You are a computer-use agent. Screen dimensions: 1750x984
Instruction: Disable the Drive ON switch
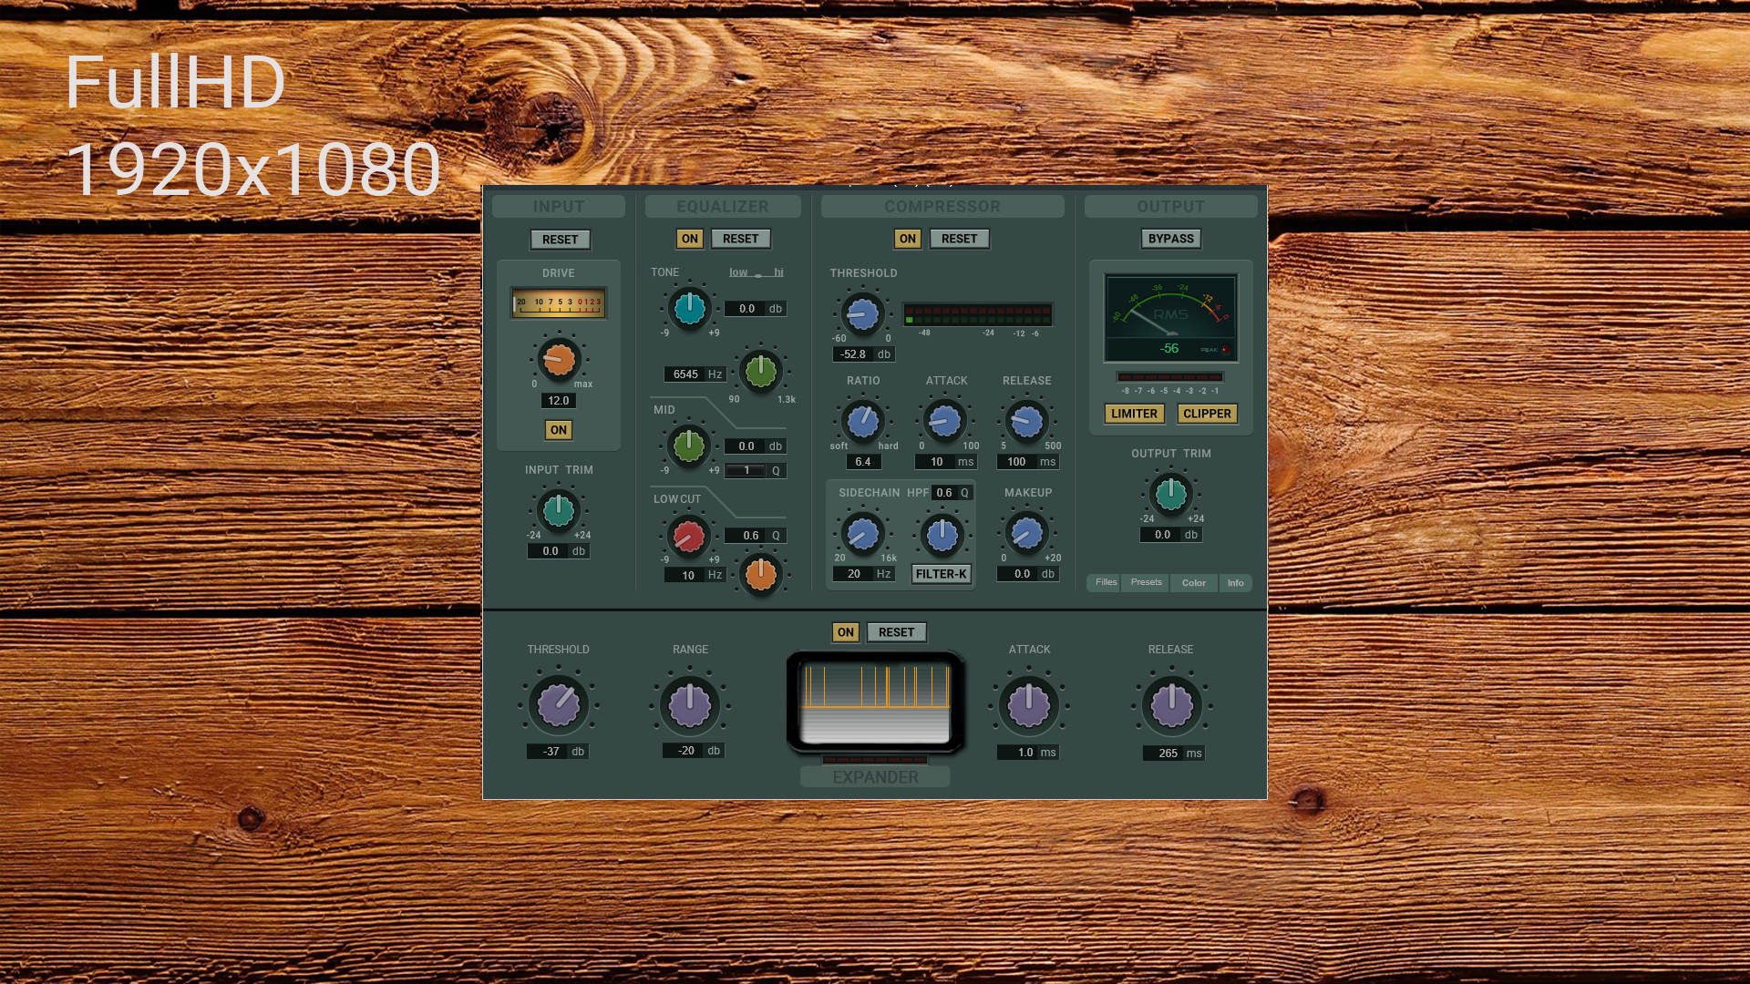coord(558,430)
